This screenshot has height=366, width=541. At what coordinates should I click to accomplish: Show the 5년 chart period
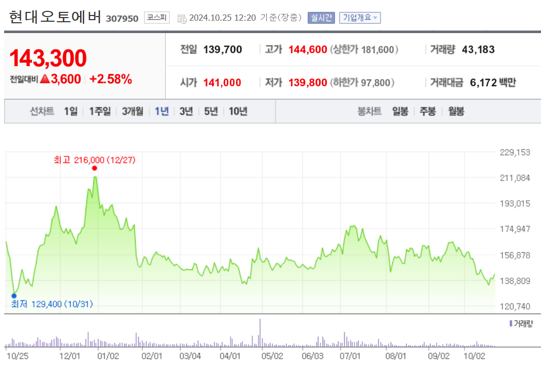(211, 111)
